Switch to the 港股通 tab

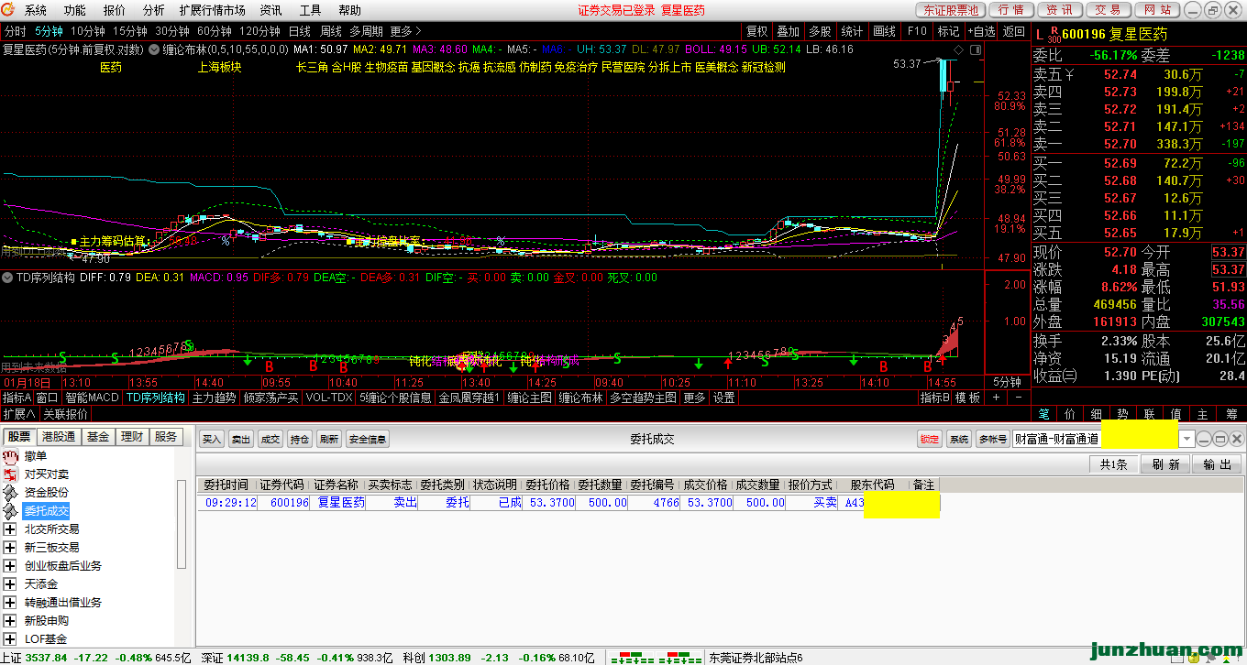60,437
